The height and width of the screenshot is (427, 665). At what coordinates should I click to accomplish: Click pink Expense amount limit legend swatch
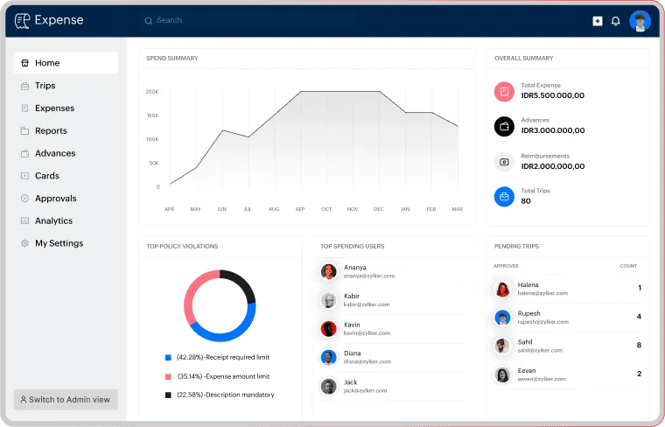pyautogui.click(x=168, y=376)
